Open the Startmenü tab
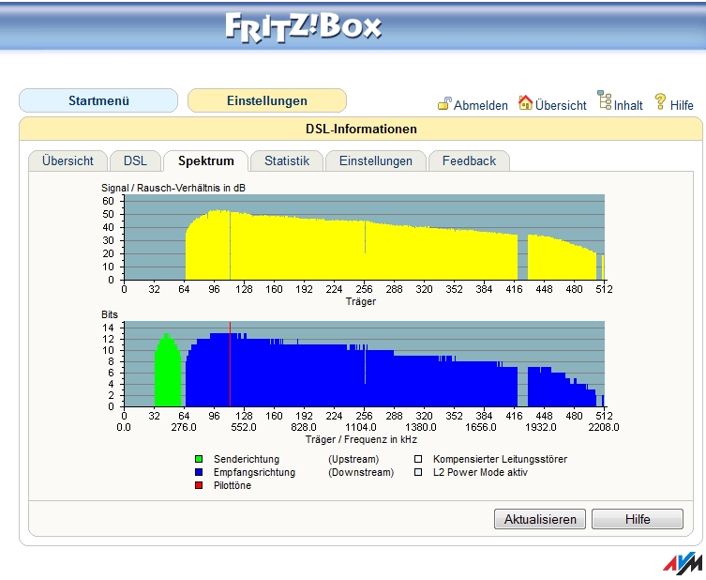Screen dimensions: 706x580 coord(98,100)
